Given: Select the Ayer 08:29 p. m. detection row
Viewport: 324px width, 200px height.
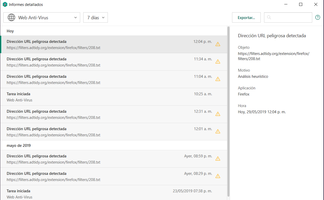Looking at the screenshot, I should coord(102,176).
